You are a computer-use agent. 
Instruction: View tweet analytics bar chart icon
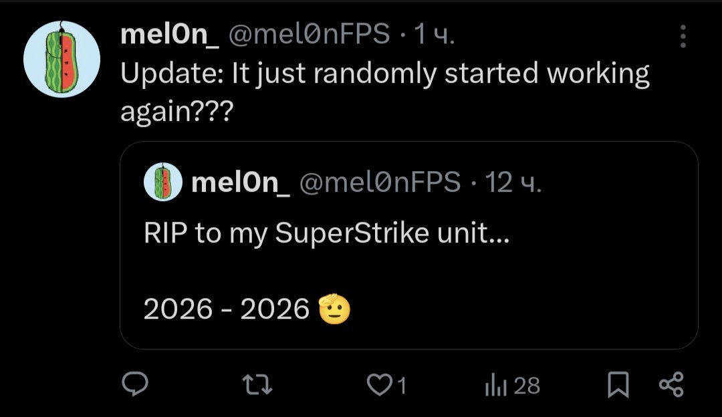(x=495, y=385)
